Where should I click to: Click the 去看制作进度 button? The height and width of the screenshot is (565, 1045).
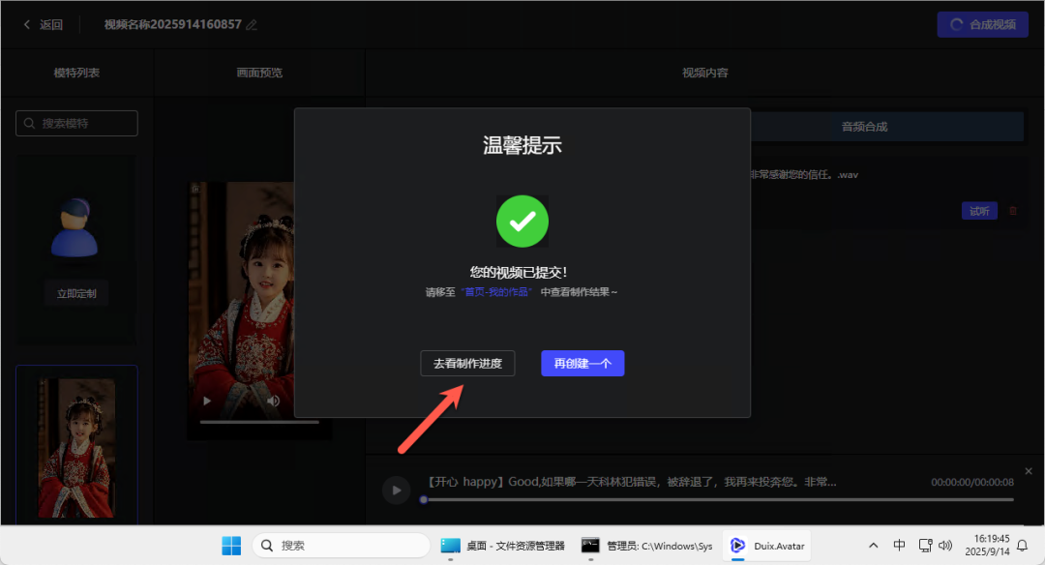click(x=467, y=363)
